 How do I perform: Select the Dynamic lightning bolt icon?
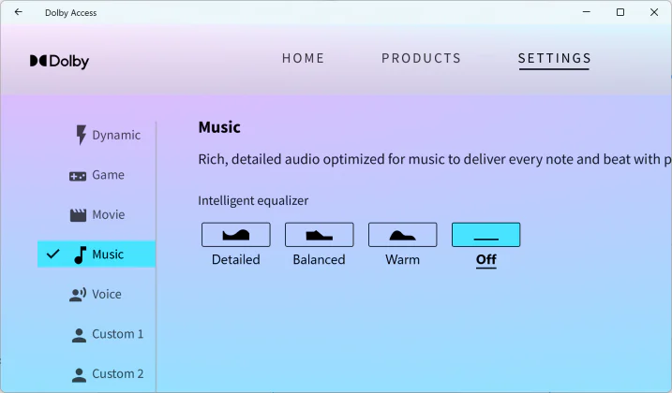click(x=81, y=135)
